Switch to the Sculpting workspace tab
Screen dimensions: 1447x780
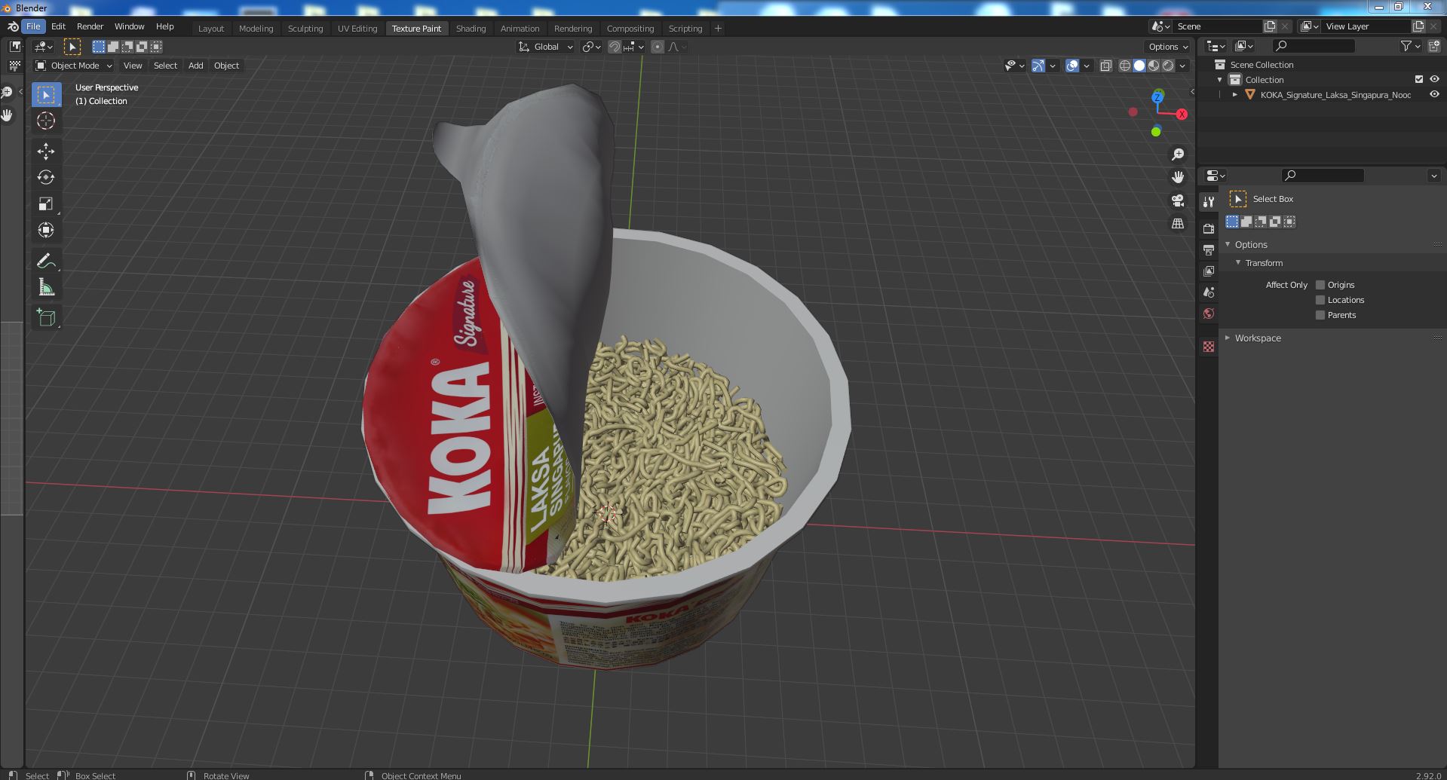coord(305,29)
